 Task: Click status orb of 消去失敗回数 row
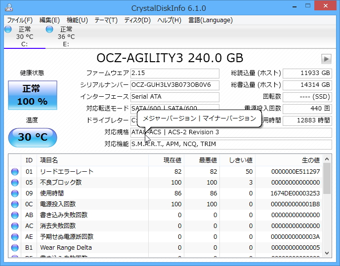pyautogui.click(x=15, y=226)
